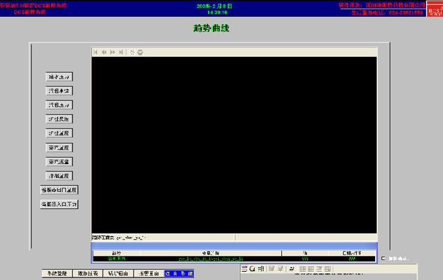Viewport: 443px width, 280px height.
Task: Select 蒸汽流量 trend button
Action: pos(59,162)
